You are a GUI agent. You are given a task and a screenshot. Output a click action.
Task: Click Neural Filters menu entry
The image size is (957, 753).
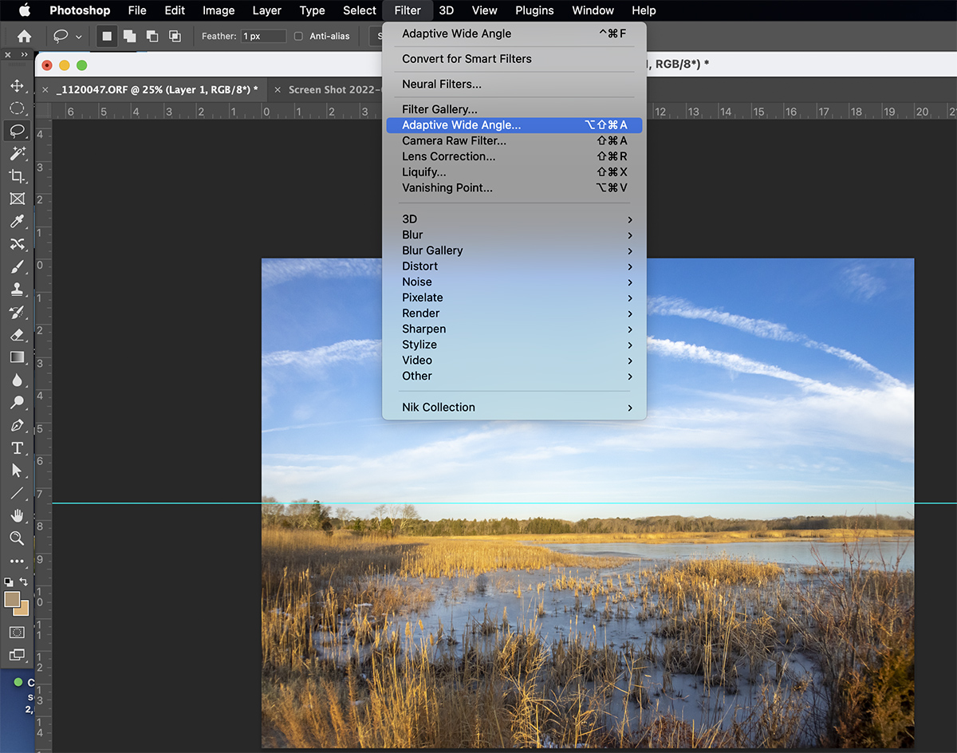[442, 85]
